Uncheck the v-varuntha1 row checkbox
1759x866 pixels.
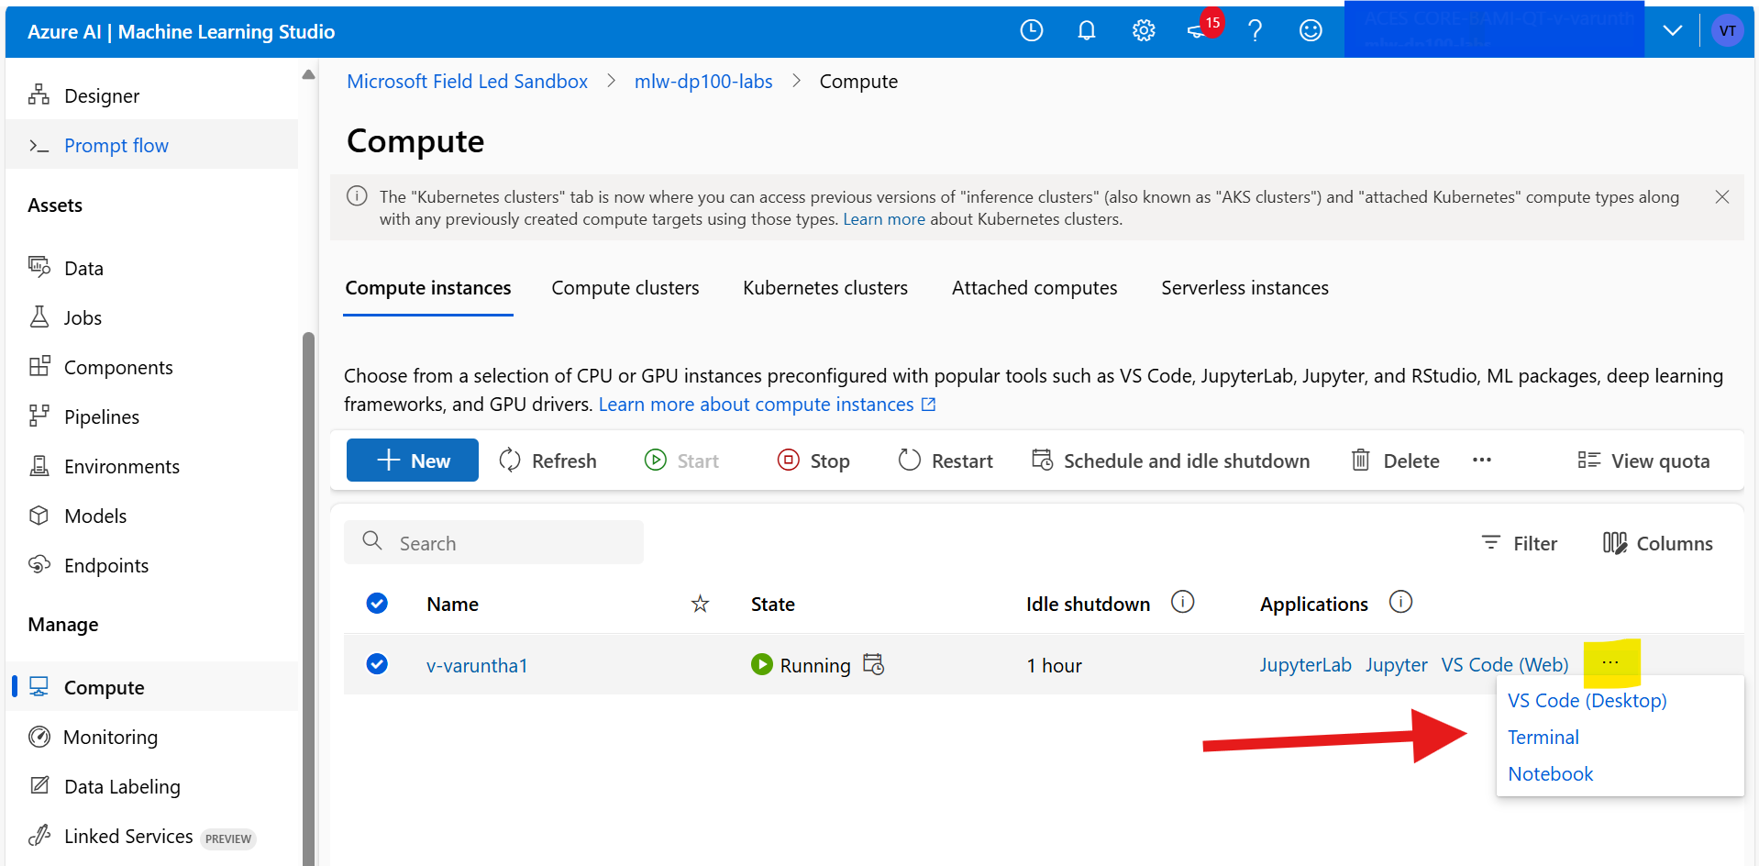[x=377, y=664]
